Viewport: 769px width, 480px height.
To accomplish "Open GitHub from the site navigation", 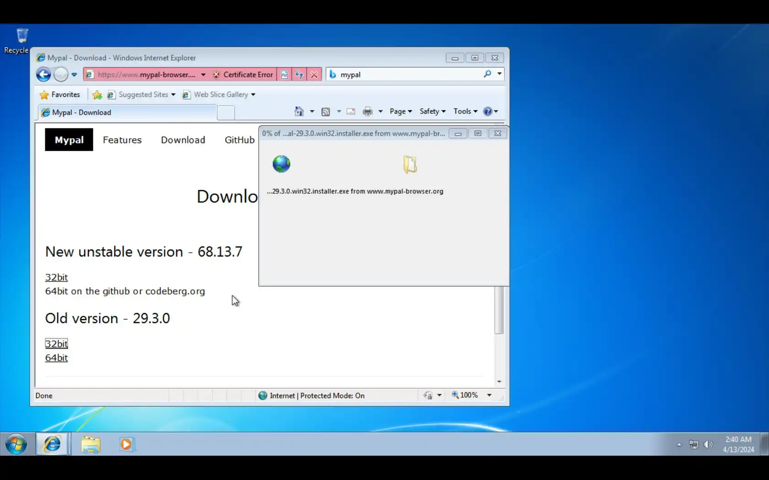I will click(x=239, y=140).
